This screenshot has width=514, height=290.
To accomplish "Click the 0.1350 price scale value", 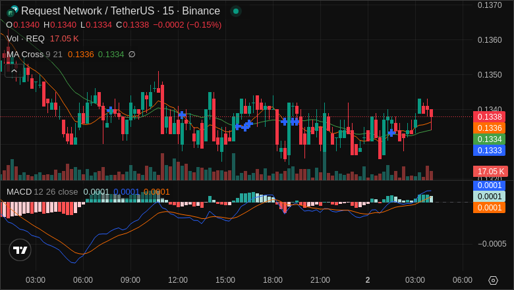I will coord(490,75).
